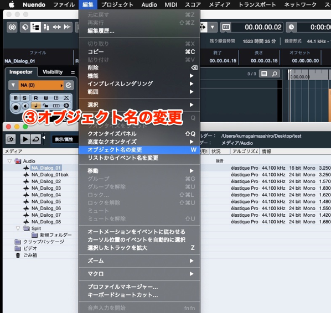Toggle the track list layout icon
331x313 pixels.
click(35, 27)
